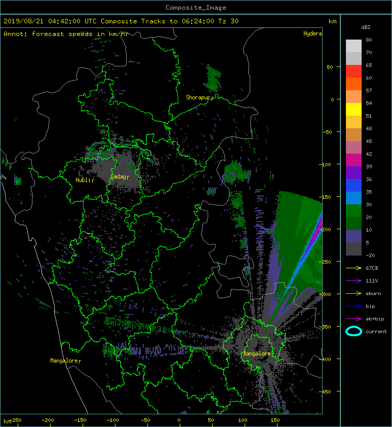The image size is (392, 427).
Task: Select the 2019/08/21 04:42:00 UTC timestamp text
Action: click(50, 21)
